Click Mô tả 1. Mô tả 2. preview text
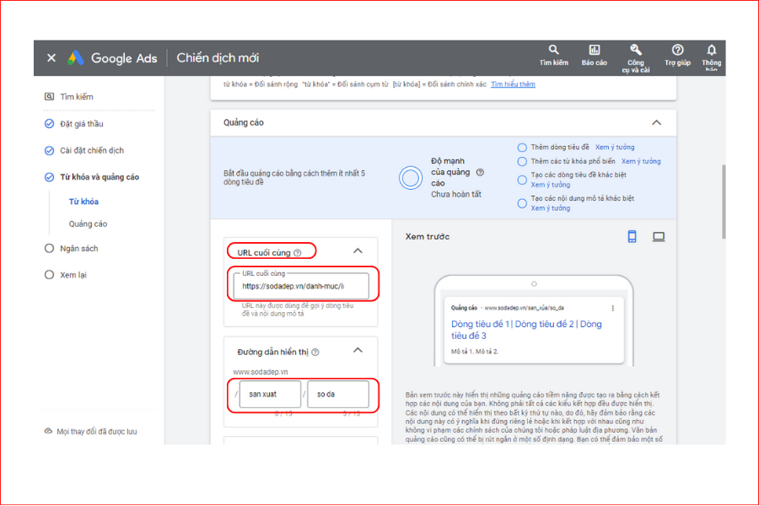The height and width of the screenshot is (506, 759). [x=474, y=352]
